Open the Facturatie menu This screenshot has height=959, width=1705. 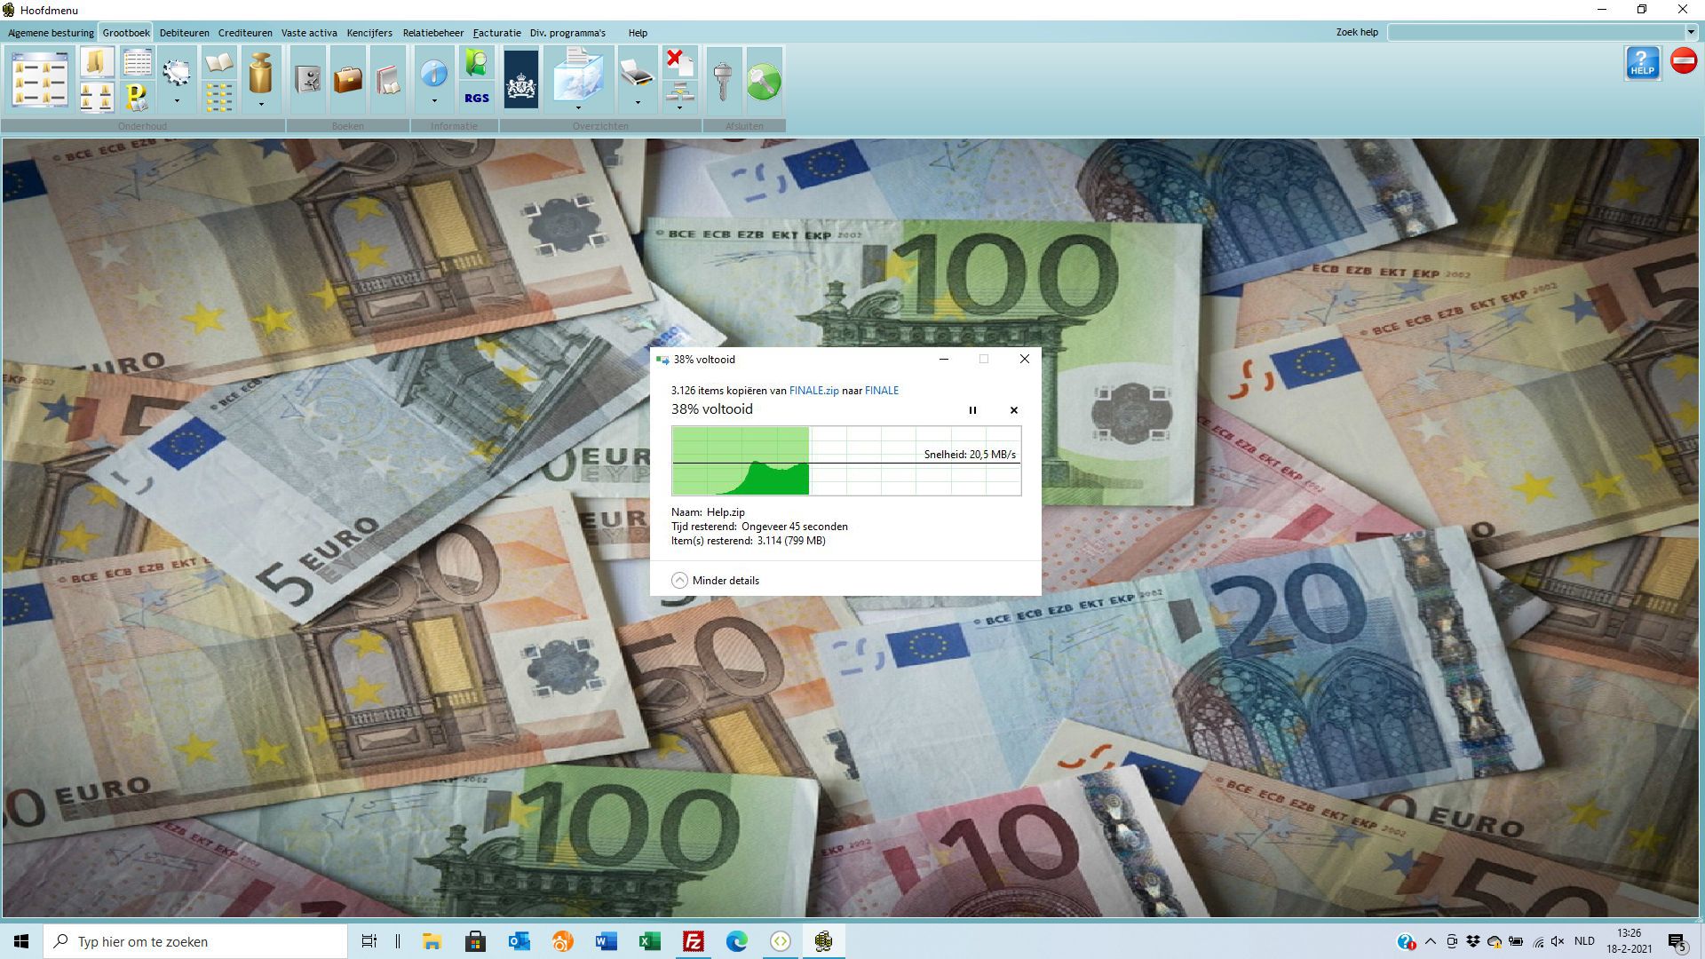click(497, 33)
